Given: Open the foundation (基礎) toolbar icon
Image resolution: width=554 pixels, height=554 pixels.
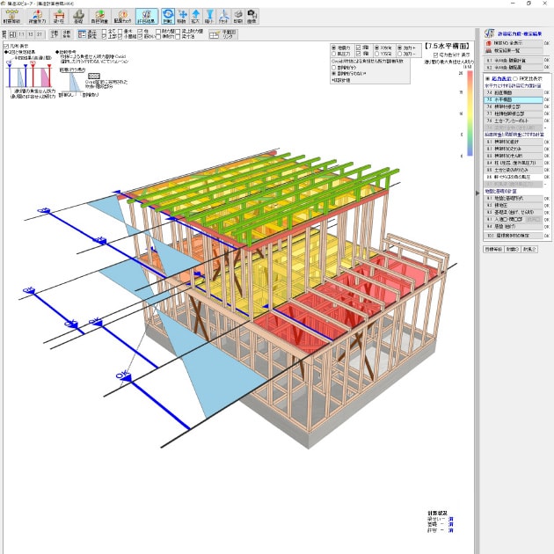Looking at the screenshot, I should [79, 15].
